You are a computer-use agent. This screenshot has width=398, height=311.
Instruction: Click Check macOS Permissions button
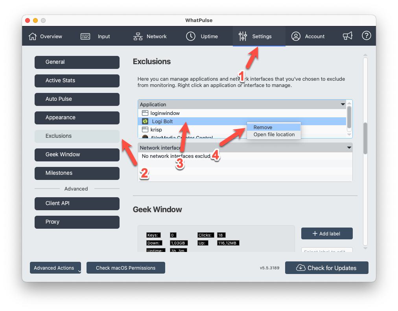click(125, 268)
